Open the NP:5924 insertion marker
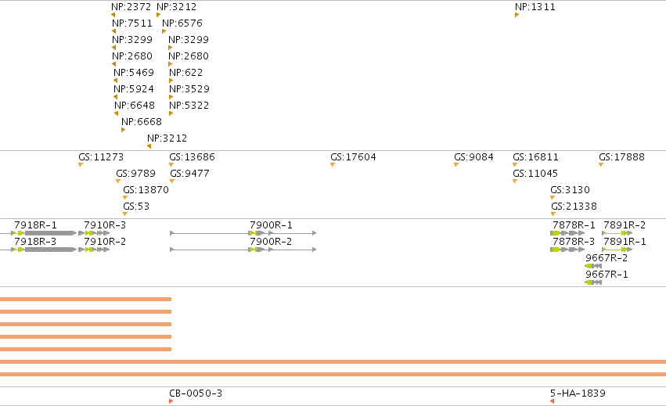Image resolution: width=666 pixels, height=406 pixels. pos(115,97)
